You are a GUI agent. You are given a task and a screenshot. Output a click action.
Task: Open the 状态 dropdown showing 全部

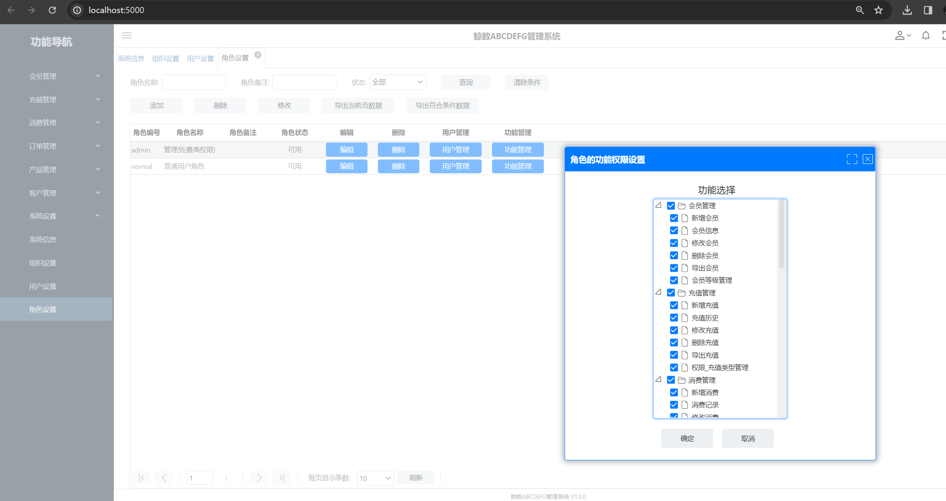pyautogui.click(x=397, y=82)
